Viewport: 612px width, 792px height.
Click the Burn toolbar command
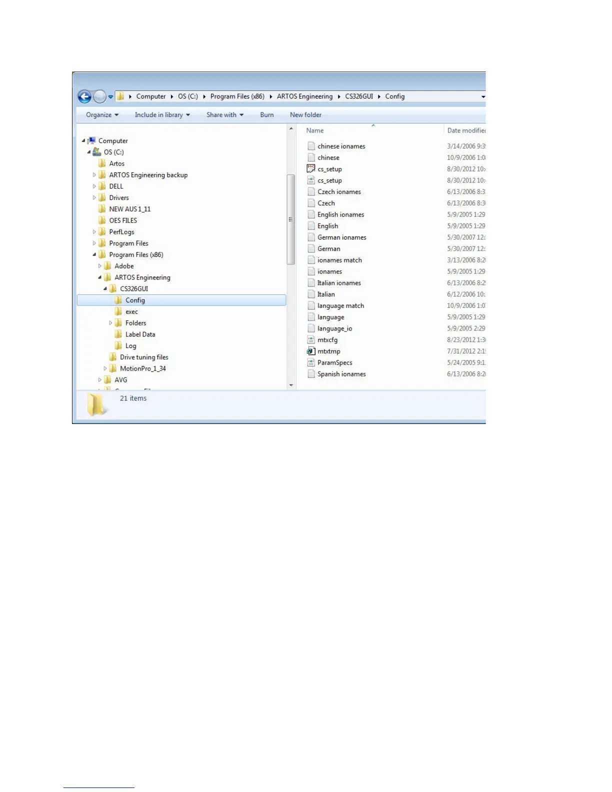click(x=267, y=115)
